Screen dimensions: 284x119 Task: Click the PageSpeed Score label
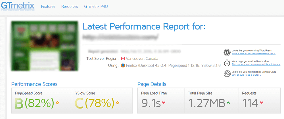[29, 93]
